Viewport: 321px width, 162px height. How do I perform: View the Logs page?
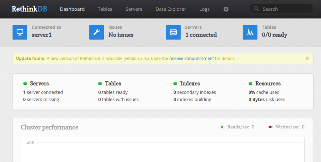pos(204,9)
